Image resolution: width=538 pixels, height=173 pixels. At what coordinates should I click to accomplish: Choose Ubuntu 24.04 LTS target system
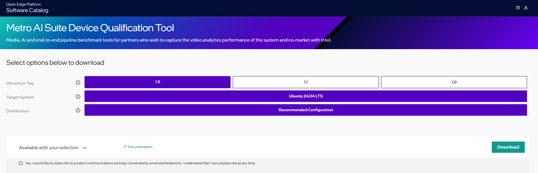coord(306,96)
